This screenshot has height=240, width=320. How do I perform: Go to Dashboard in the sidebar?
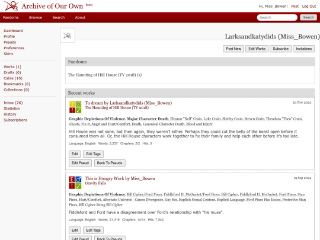point(13,31)
